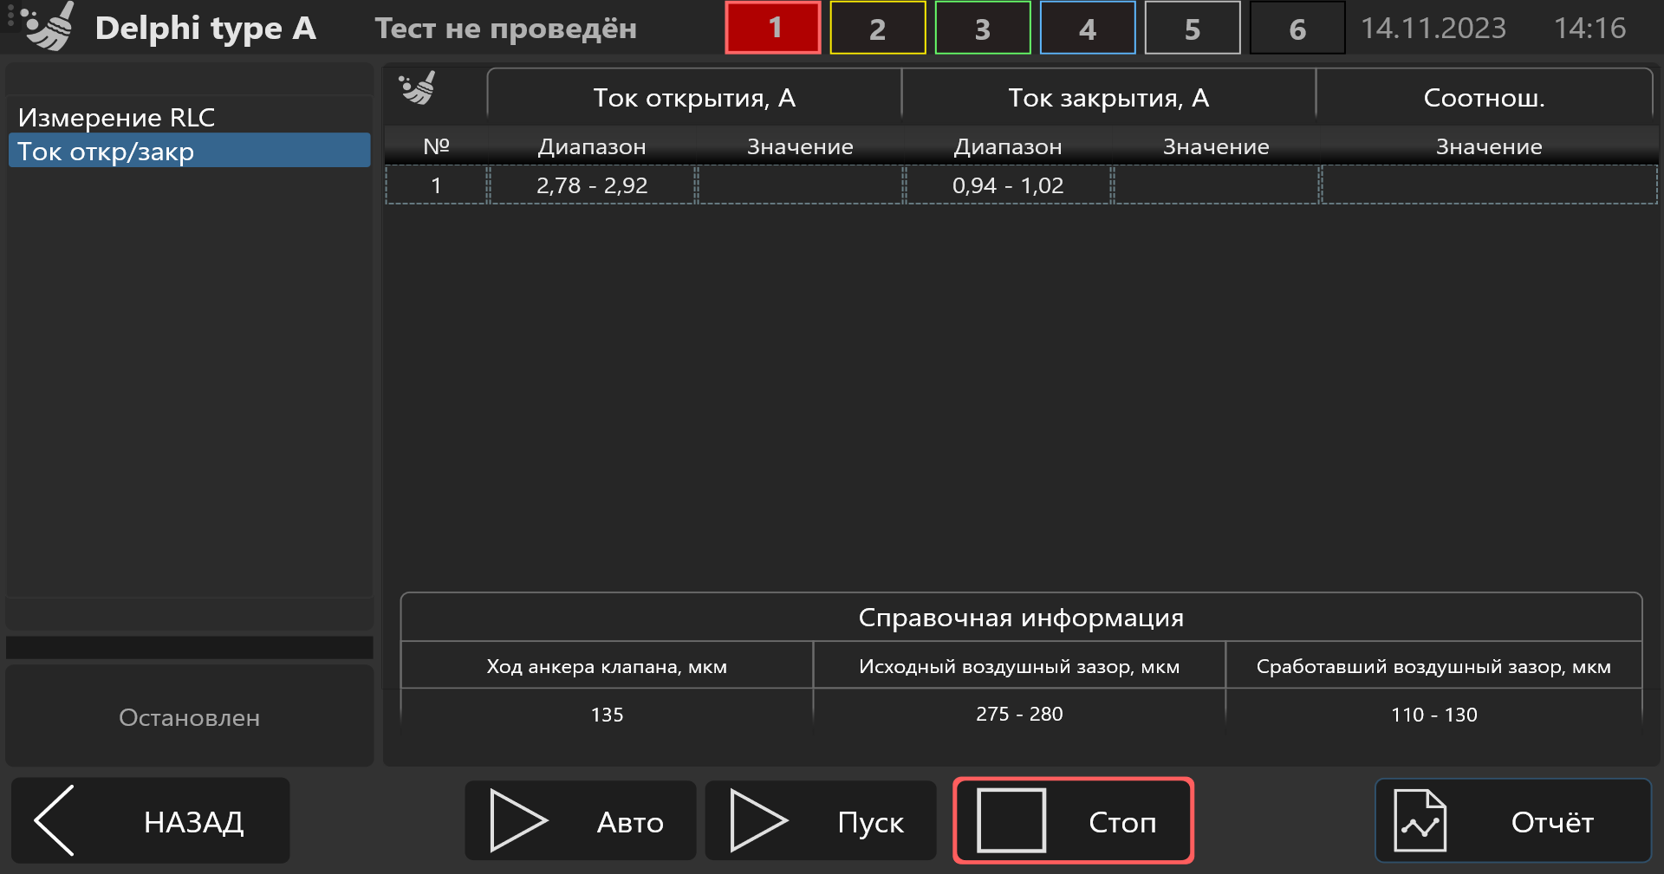
Task: Start the test with Пуск
Action: 821,820
